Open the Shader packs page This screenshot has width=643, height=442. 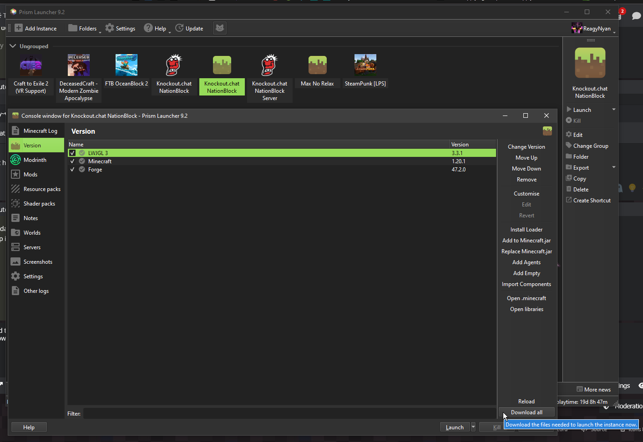[x=36, y=204]
